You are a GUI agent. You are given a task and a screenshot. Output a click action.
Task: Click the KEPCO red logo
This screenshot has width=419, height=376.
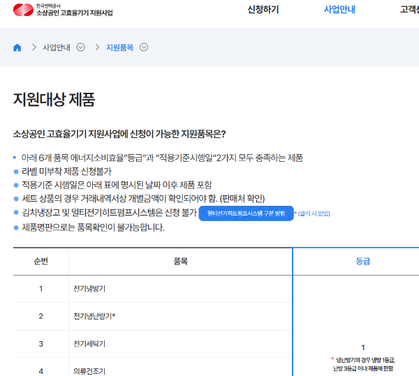click(23, 10)
